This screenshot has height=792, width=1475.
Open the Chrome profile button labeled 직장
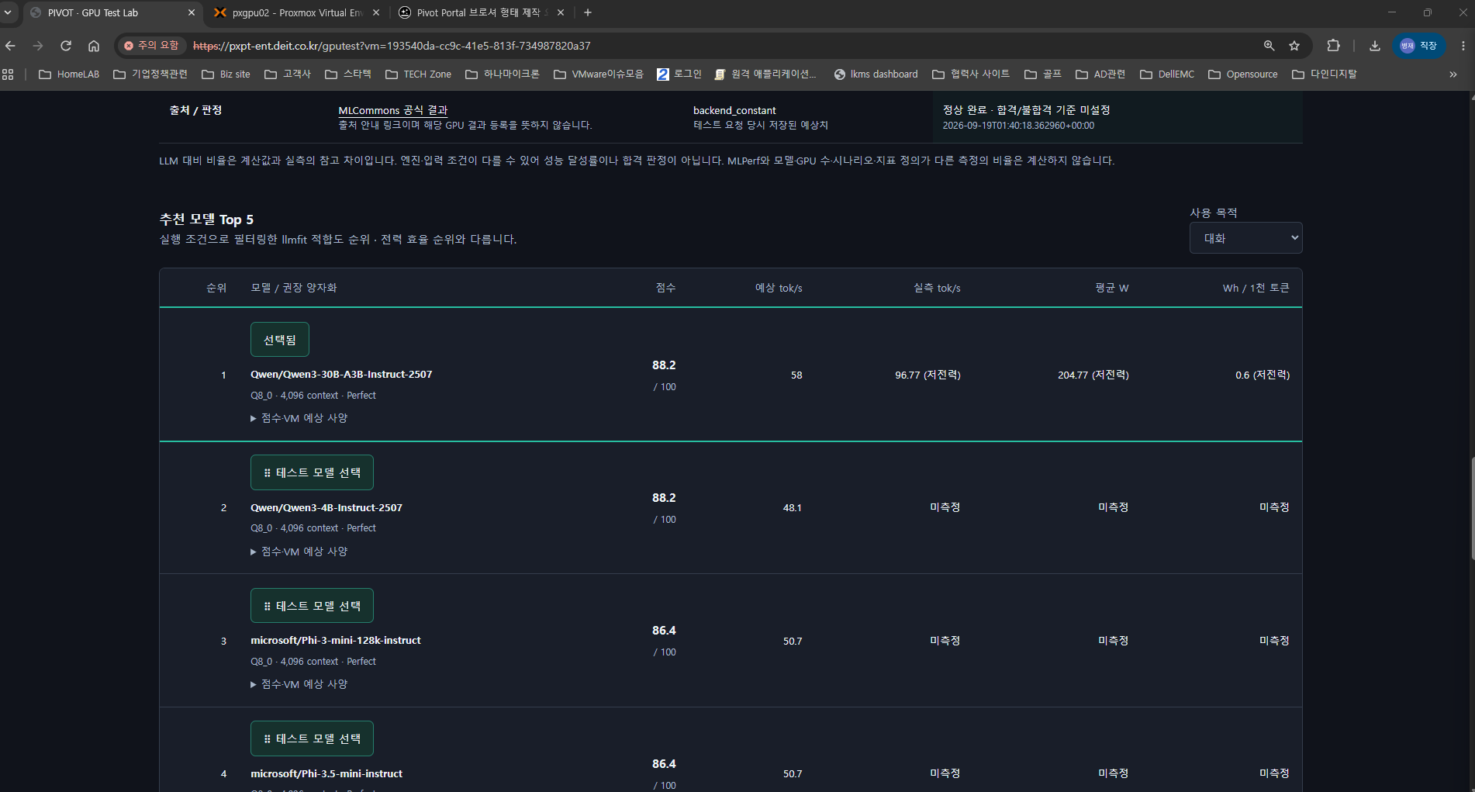click(1418, 46)
